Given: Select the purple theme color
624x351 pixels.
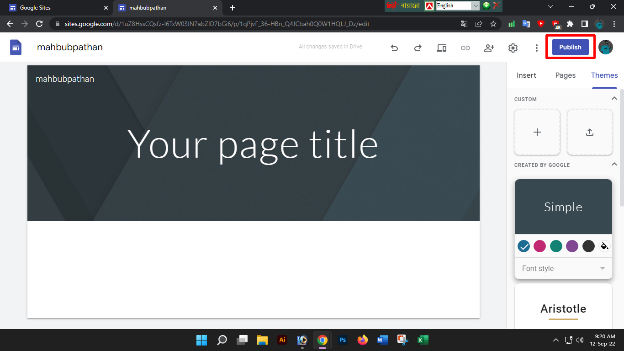Looking at the screenshot, I should 572,246.
